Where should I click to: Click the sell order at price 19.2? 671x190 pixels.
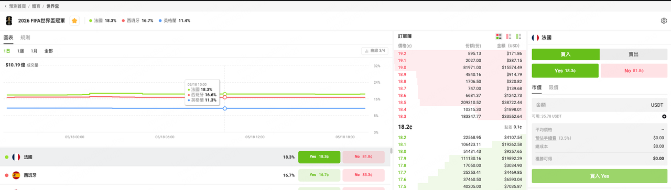point(460,53)
